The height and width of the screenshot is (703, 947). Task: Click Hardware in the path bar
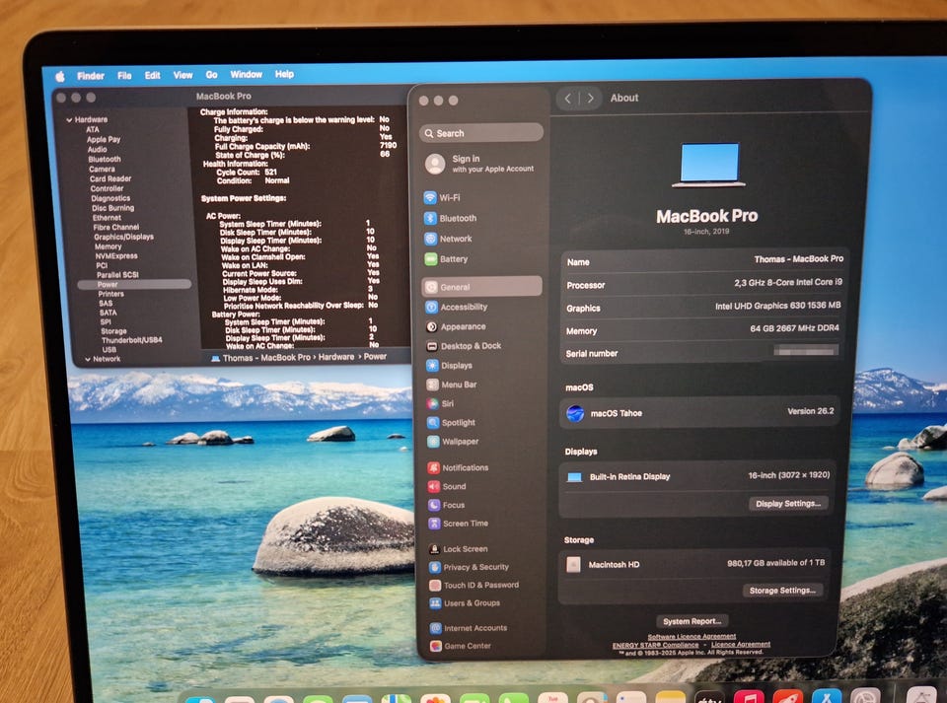coord(335,357)
